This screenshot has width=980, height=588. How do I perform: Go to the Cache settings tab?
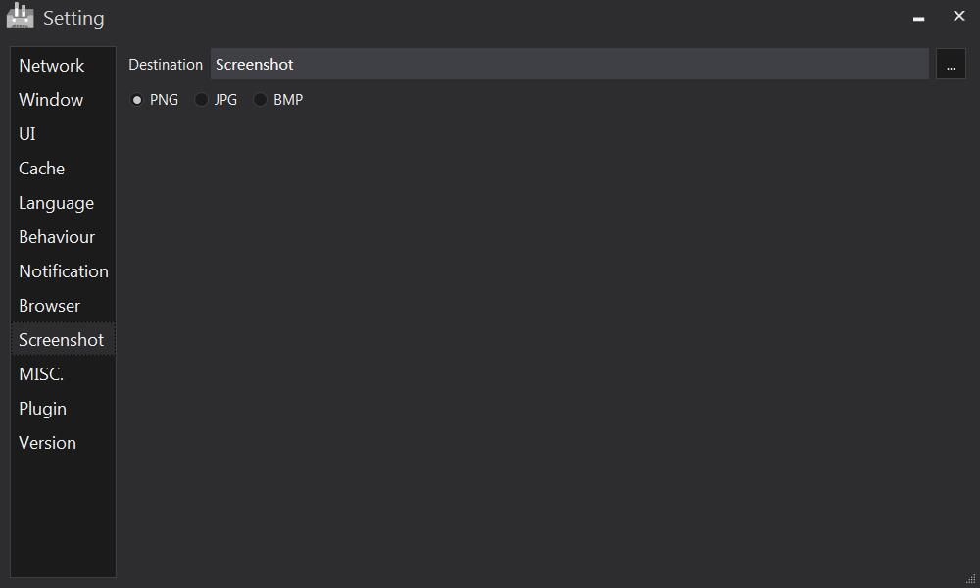pyautogui.click(x=63, y=169)
